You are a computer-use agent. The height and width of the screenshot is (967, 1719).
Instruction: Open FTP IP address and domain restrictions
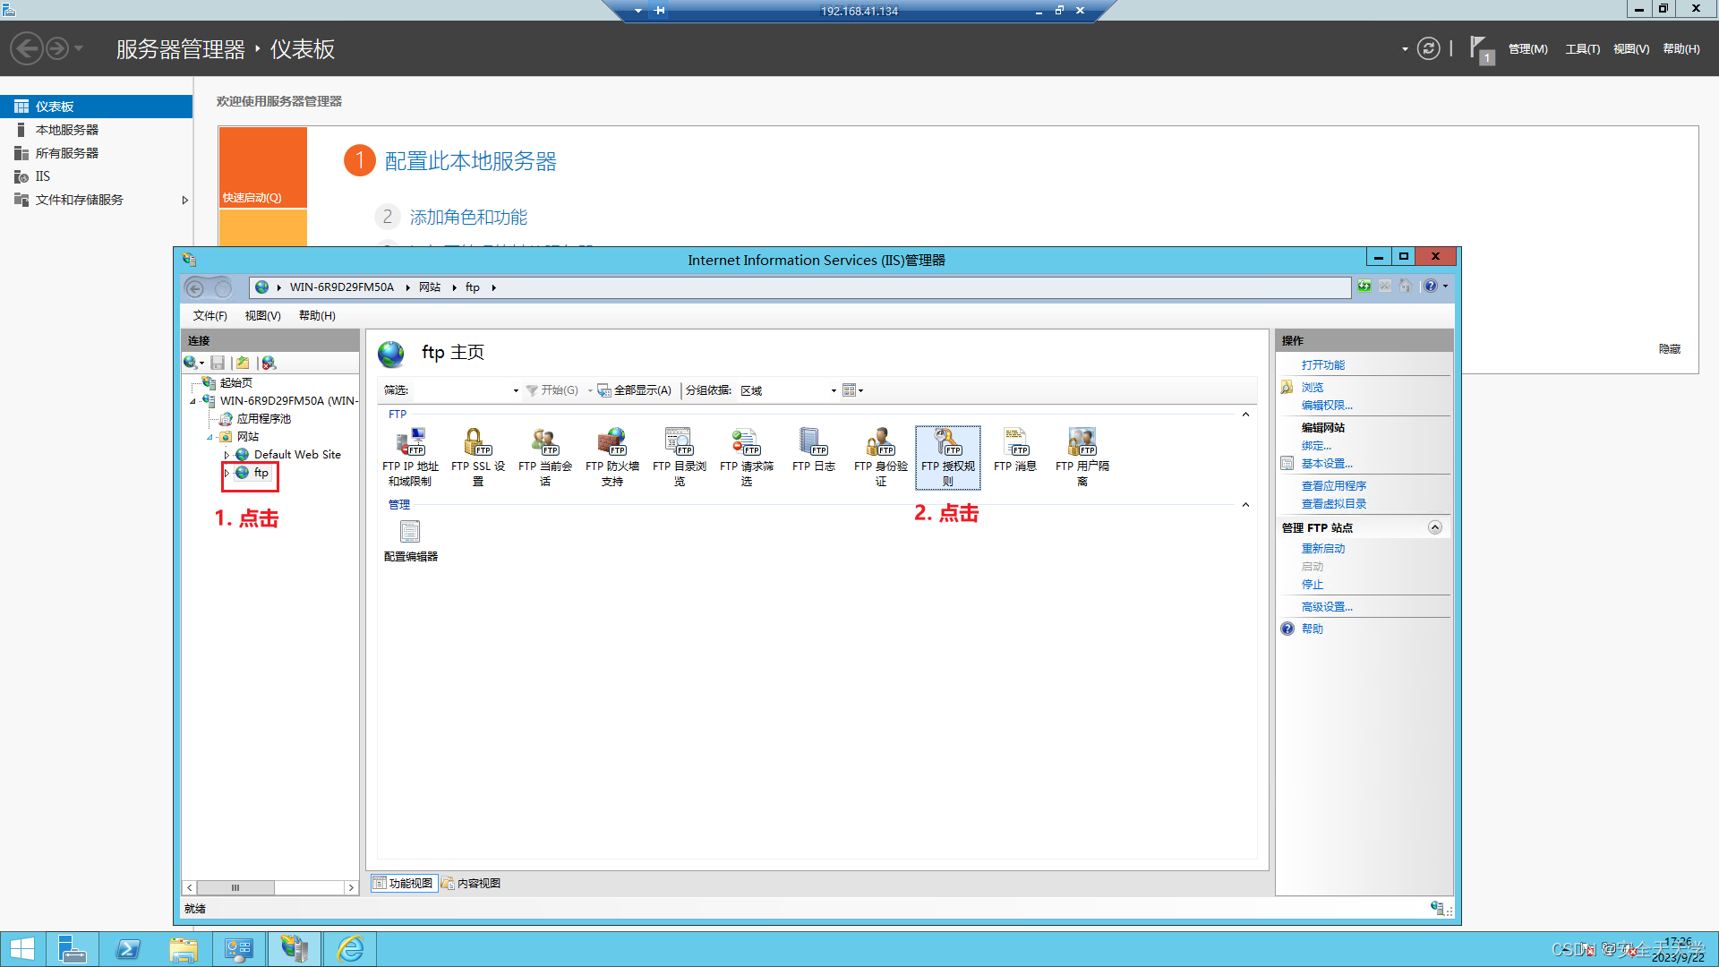410,458
